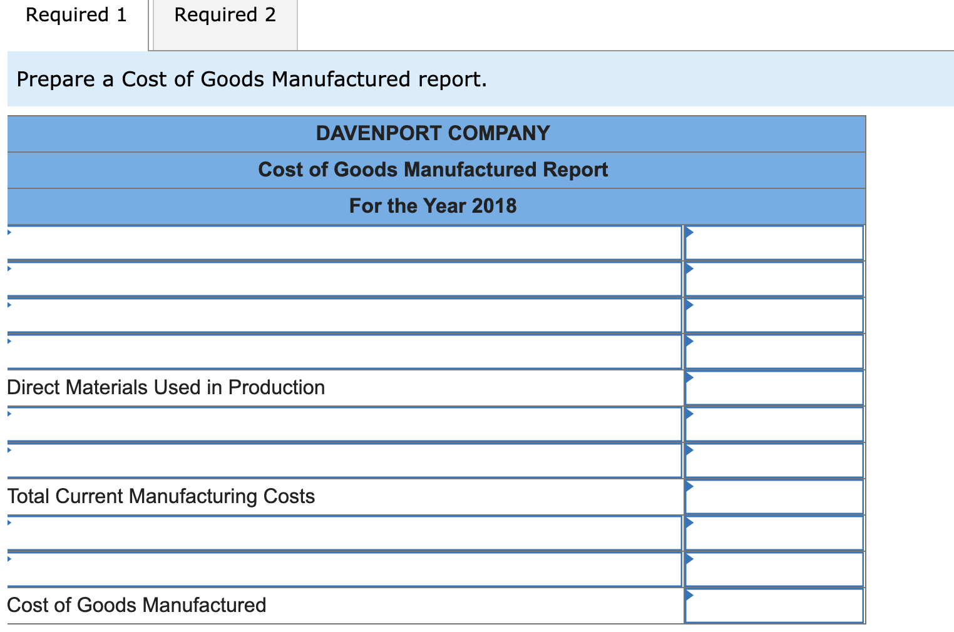Switch to the Required 1 tab
954x632 pixels.
pyautogui.click(x=75, y=15)
